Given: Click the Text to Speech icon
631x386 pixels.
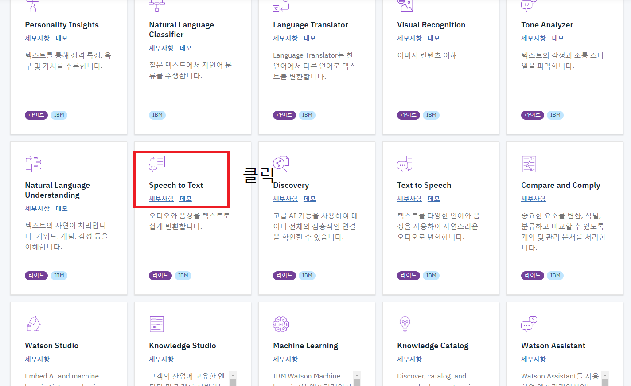Looking at the screenshot, I should [405, 164].
